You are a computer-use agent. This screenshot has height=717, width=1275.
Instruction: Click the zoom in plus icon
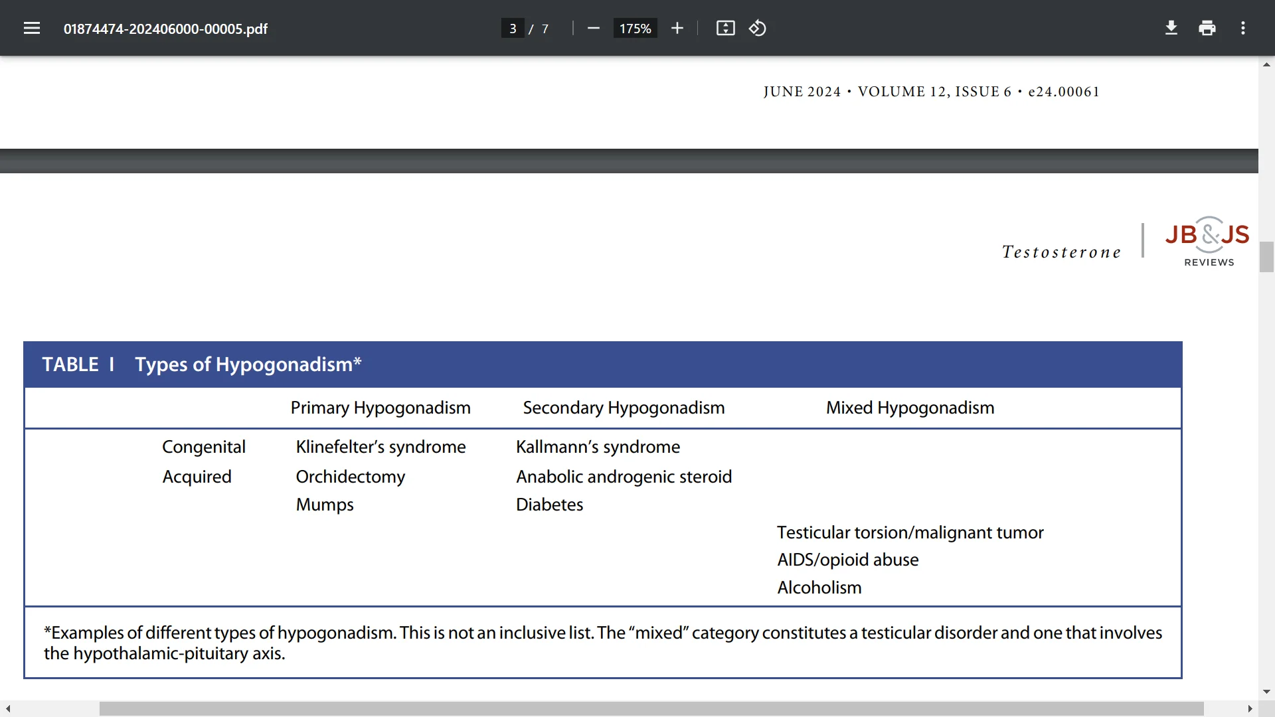(677, 29)
